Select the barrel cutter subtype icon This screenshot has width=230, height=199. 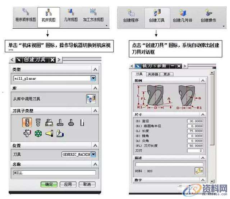71,122
